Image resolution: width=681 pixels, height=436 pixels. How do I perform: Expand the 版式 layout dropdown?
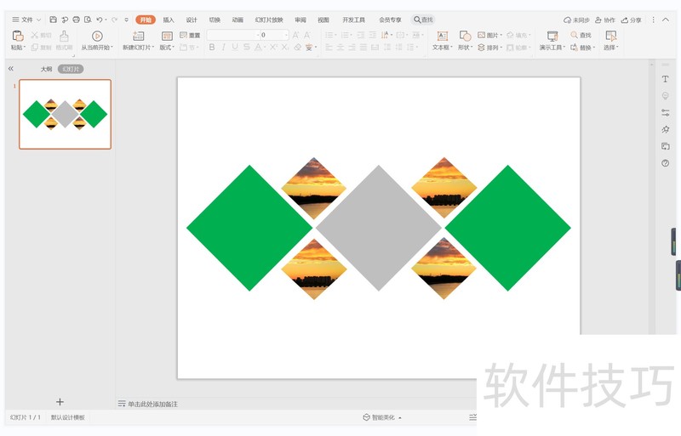(x=168, y=48)
